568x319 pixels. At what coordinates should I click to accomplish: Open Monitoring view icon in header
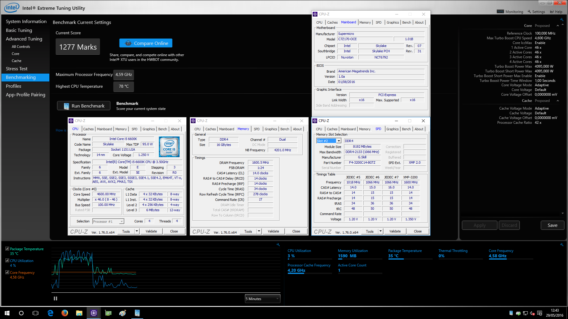500,12
